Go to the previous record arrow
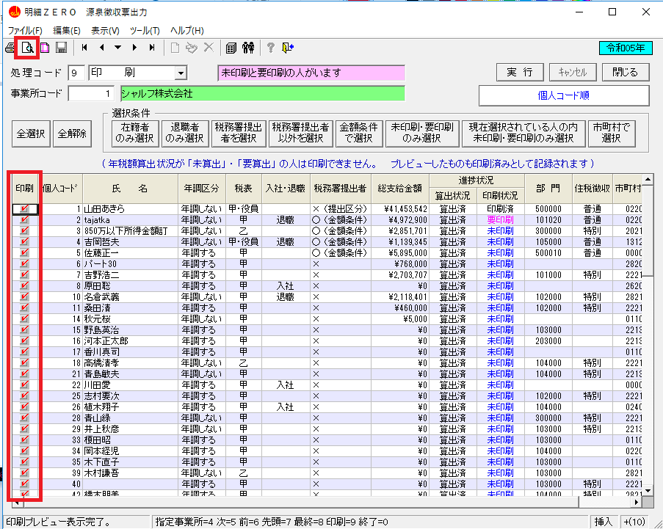The width and height of the screenshot is (663, 529). (x=101, y=48)
